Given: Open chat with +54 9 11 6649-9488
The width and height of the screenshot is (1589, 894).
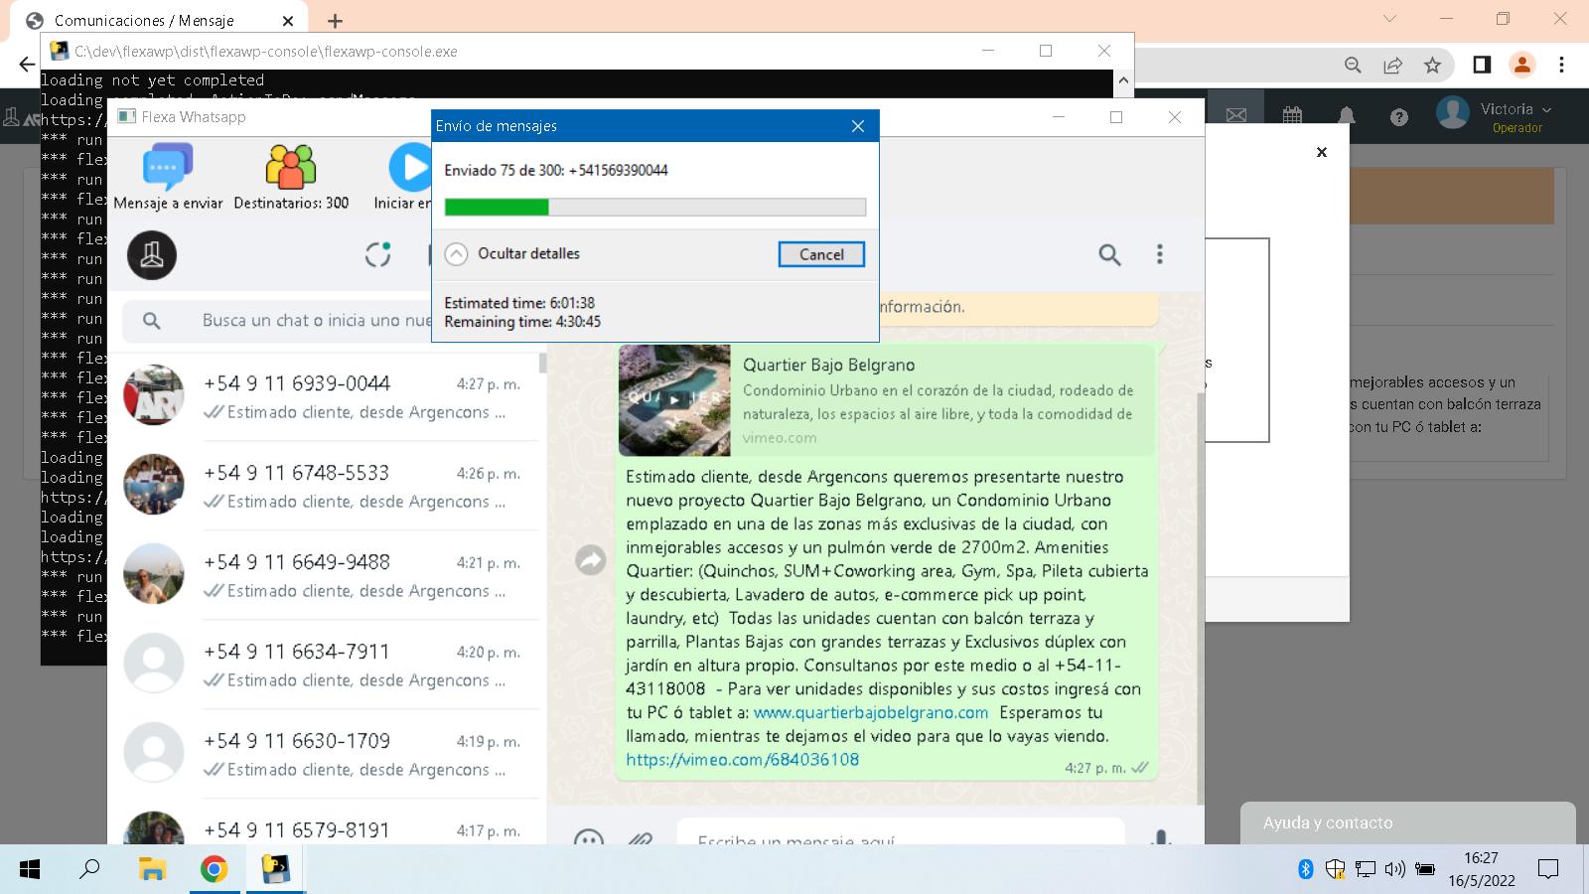Looking at the screenshot, I should [x=328, y=575].
